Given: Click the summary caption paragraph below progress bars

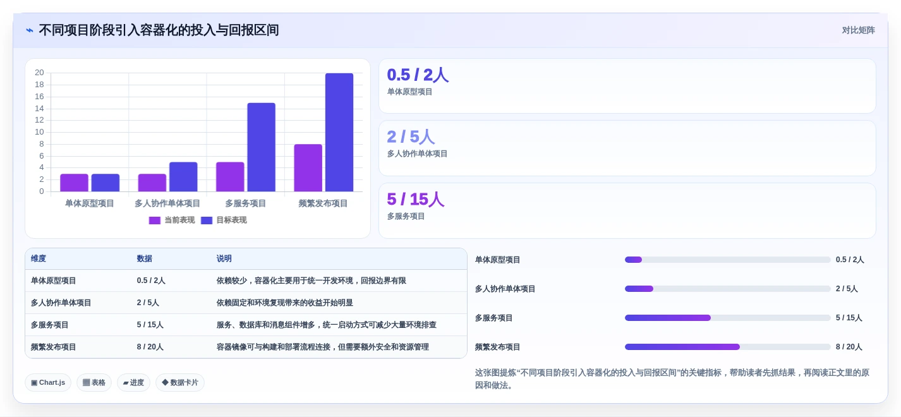Looking at the screenshot, I should point(673,379).
